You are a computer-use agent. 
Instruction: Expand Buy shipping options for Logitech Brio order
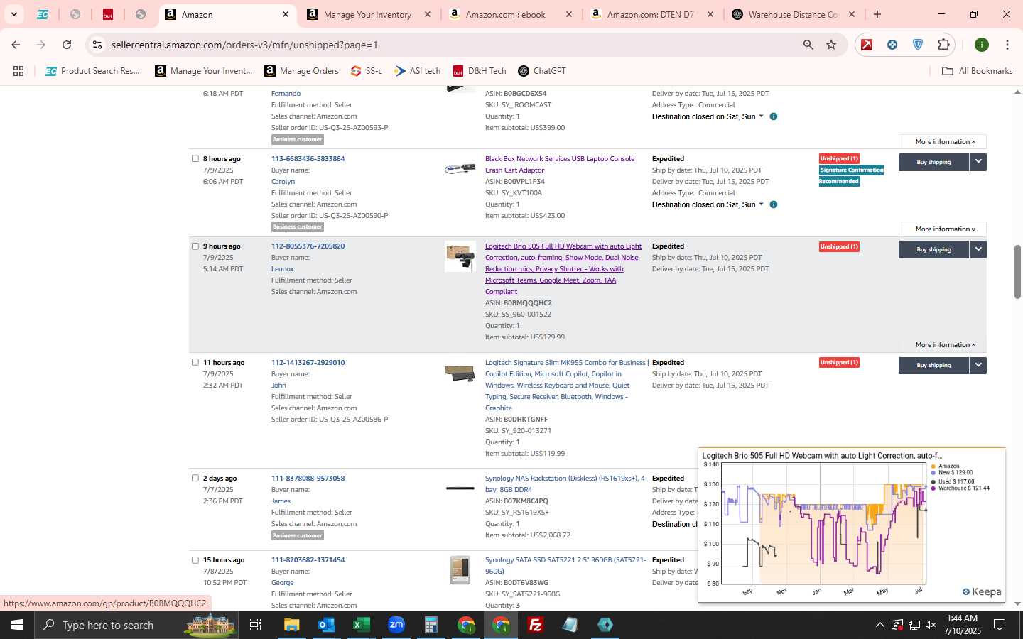pyautogui.click(x=978, y=249)
